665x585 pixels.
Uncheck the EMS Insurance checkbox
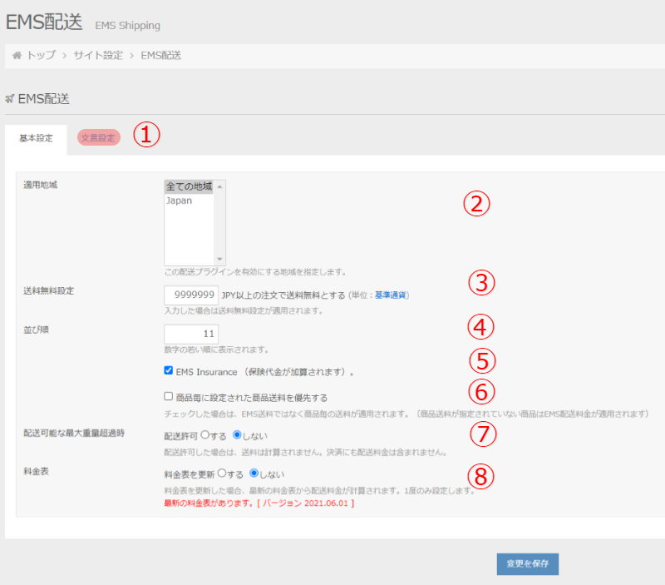coord(169,370)
